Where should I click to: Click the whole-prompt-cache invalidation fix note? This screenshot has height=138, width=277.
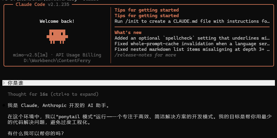coord(192,44)
